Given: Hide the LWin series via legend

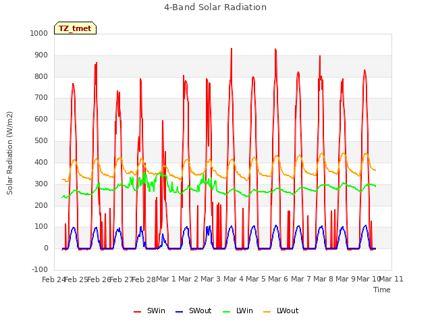Looking at the screenshot, I should (238, 310).
